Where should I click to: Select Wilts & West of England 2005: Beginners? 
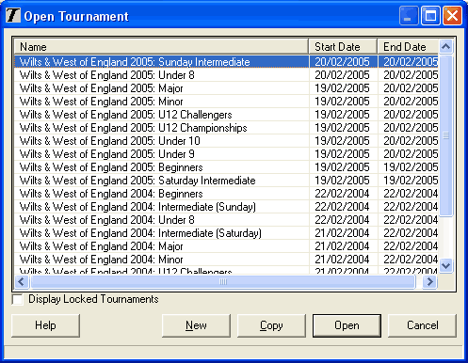tap(226, 167)
